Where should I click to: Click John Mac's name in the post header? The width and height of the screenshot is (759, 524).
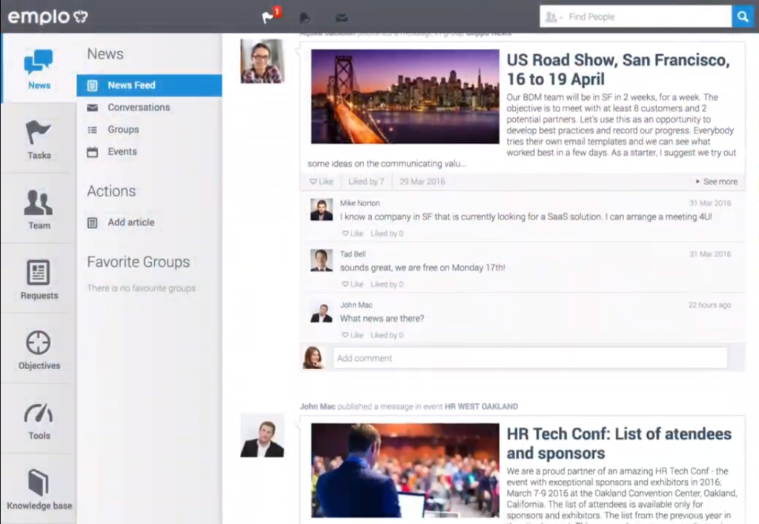(x=317, y=406)
